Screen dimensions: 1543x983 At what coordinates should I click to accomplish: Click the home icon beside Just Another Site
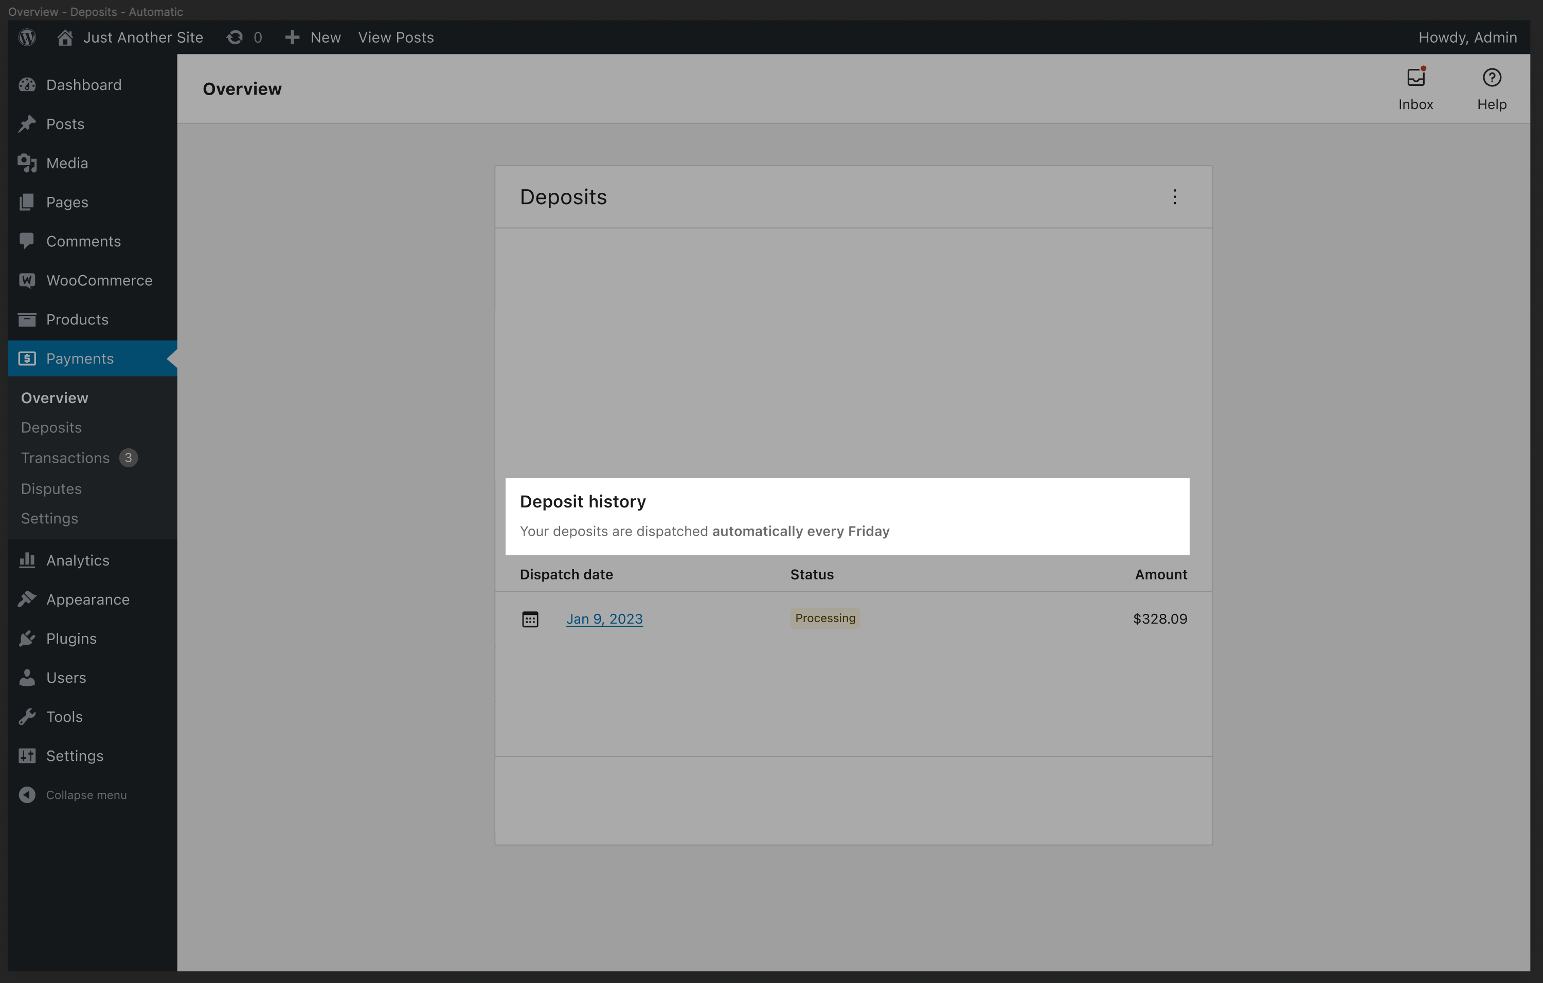(64, 37)
